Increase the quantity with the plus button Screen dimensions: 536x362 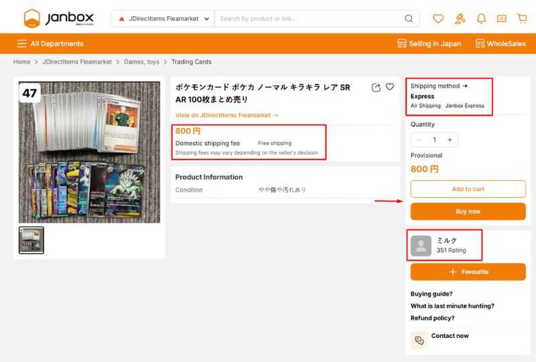point(450,139)
